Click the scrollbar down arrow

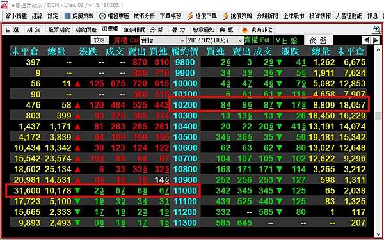click(378, 234)
